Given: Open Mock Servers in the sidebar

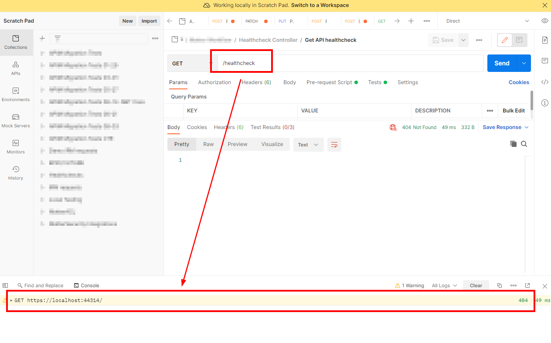Looking at the screenshot, I should [16, 121].
